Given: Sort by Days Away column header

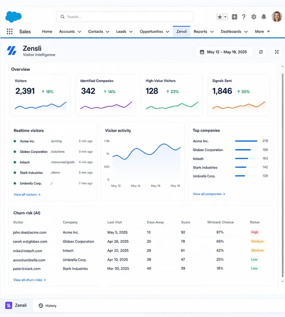Looking at the screenshot, I should [155, 222].
